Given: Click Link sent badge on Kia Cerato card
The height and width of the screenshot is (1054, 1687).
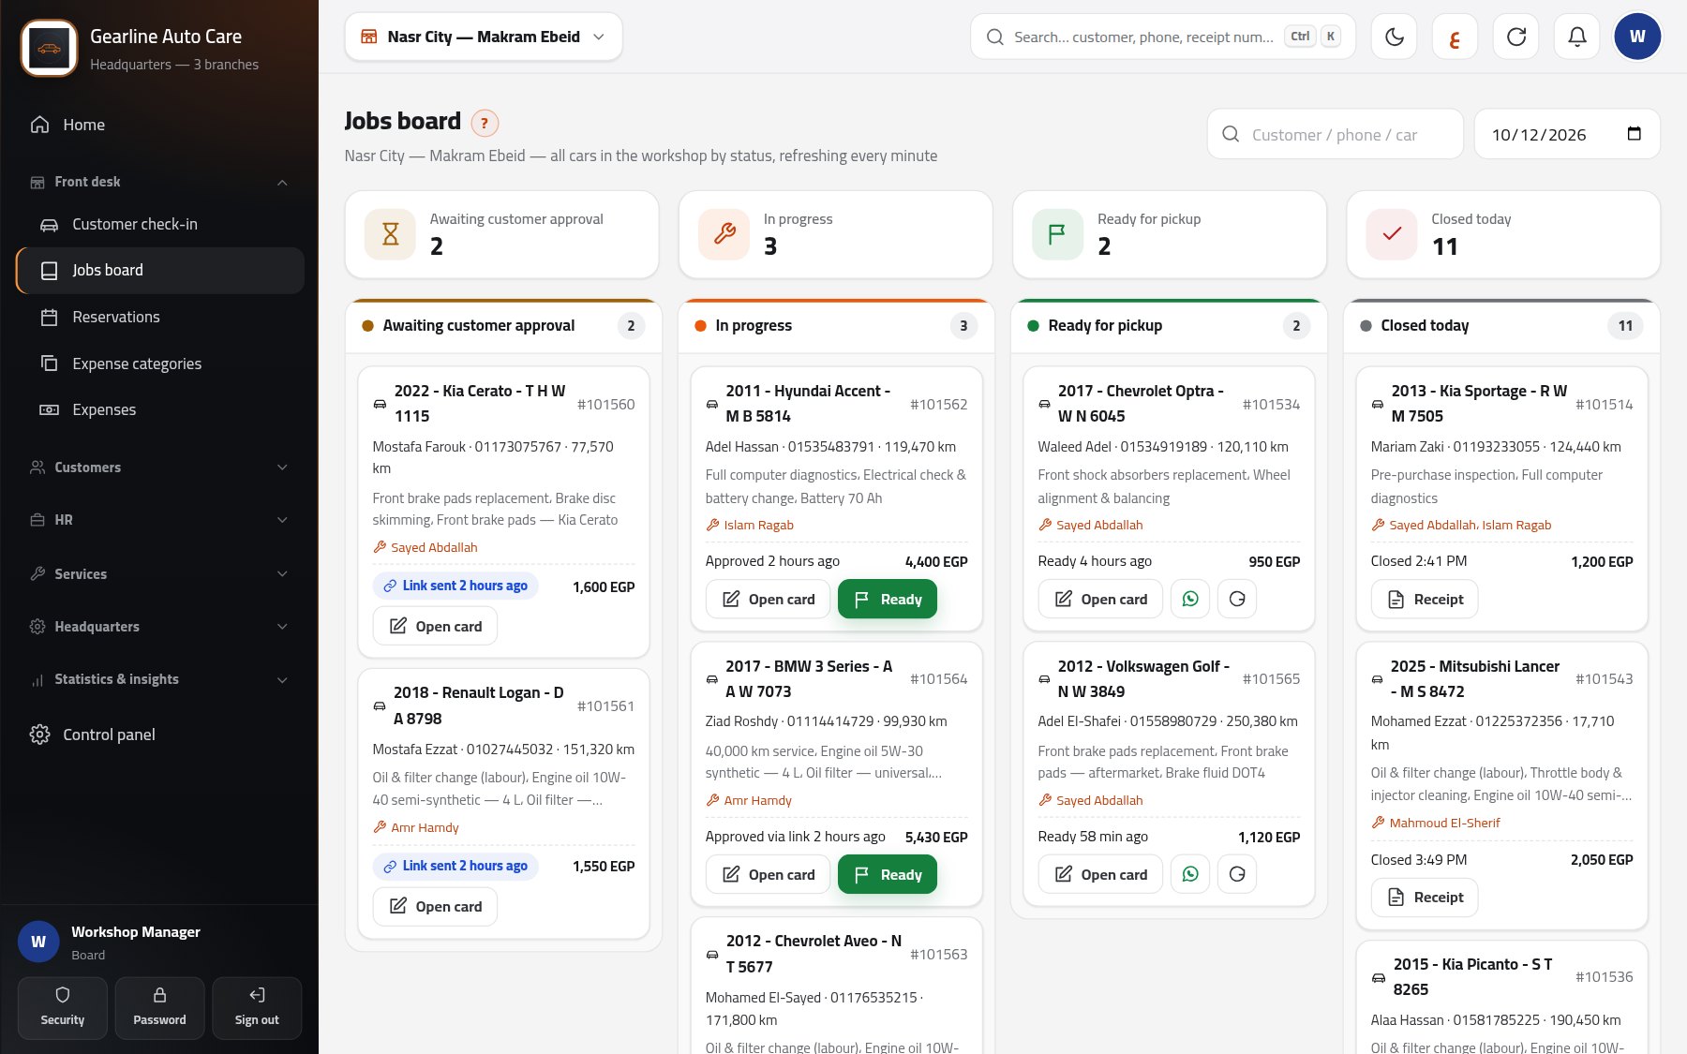Looking at the screenshot, I should [455, 586].
